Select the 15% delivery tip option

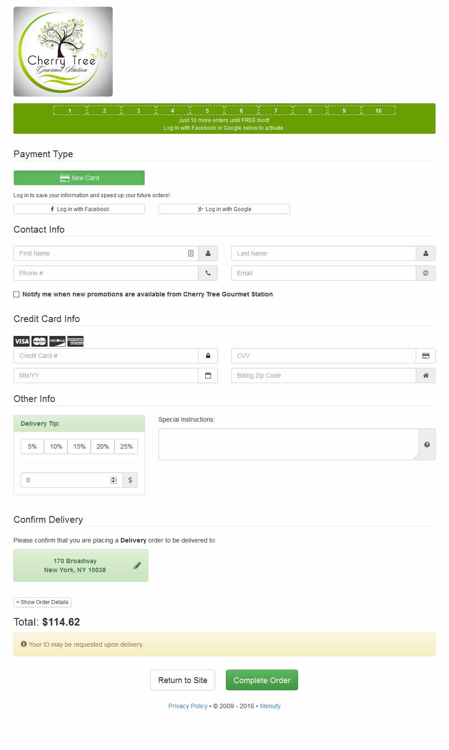click(x=79, y=446)
